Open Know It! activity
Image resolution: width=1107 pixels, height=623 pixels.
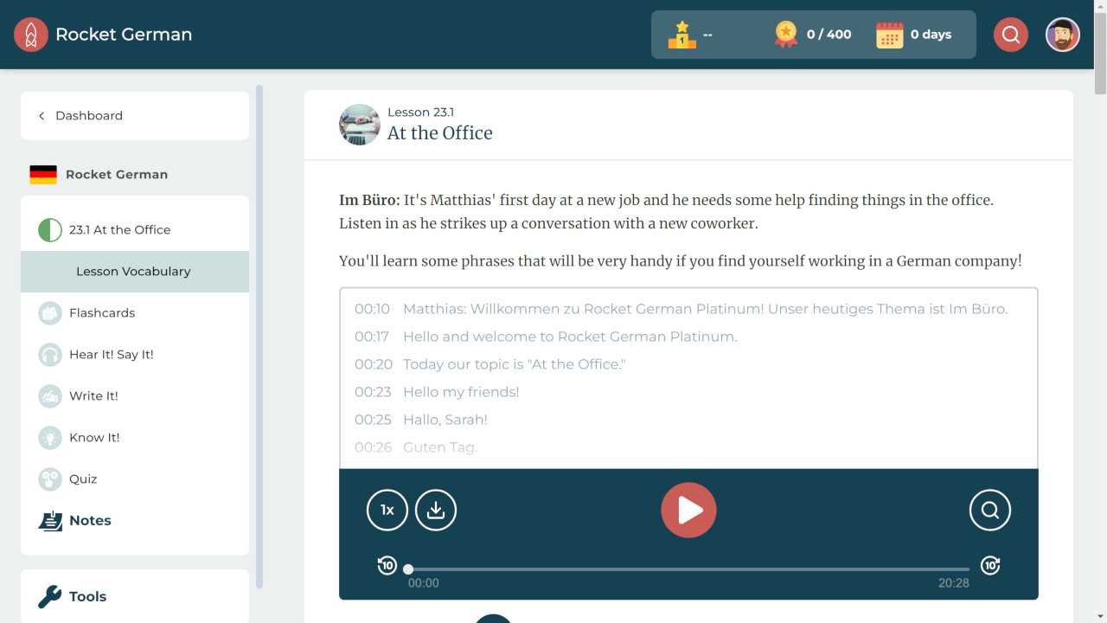94,438
